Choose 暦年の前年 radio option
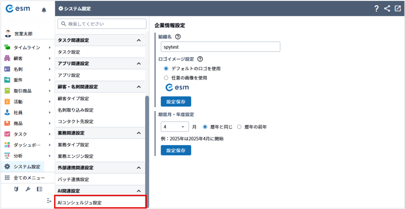This screenshot has width=405, height=209. pos(239,127)
